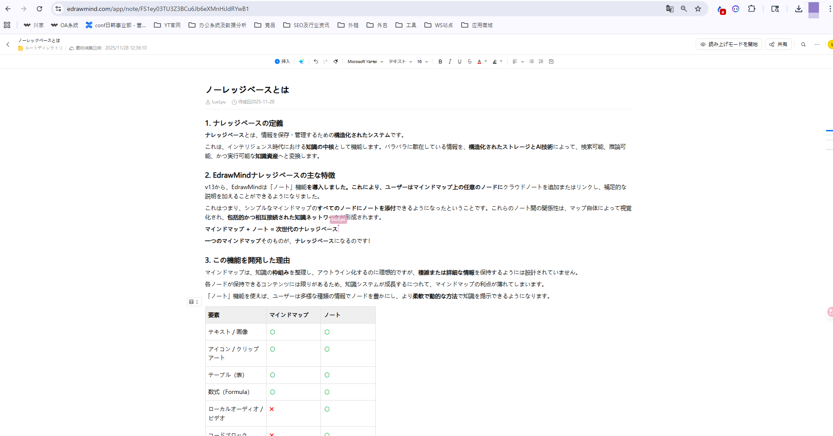Viewport: 833px width, 436px height.
Task: Open the font color picker dropdown
Action: (485, 61)
